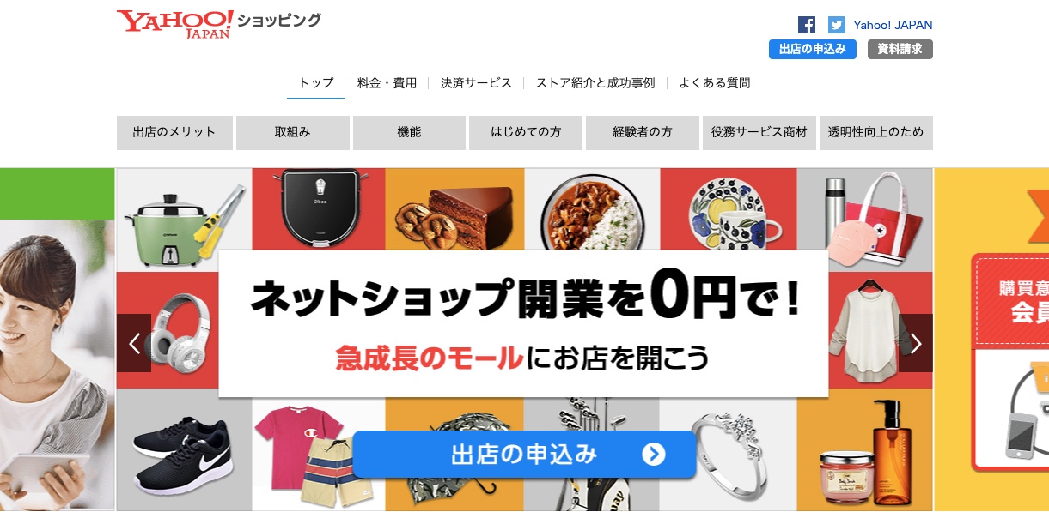Image resolution: width=1049 pixels, height=512 pixels.
Task: Open ストア紹介と成功事例 menu item
Action: click(x=595, y=83)
